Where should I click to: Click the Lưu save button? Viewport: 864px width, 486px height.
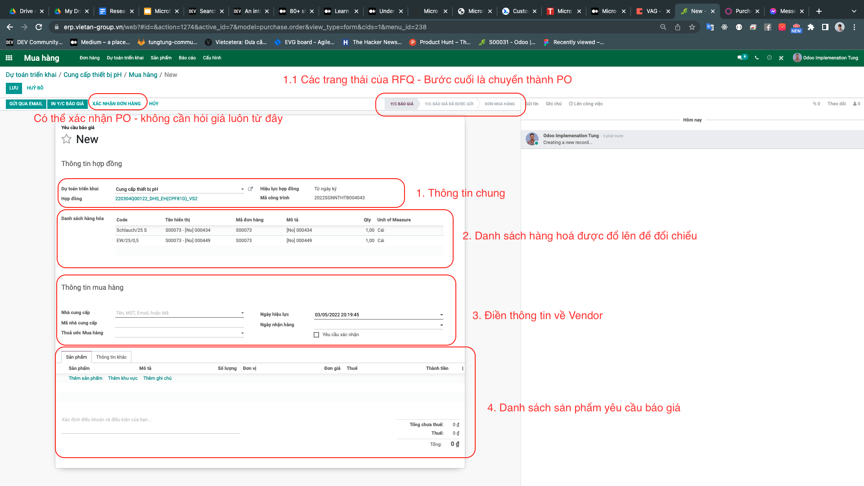pyautogui.click(x=13, y=88)
